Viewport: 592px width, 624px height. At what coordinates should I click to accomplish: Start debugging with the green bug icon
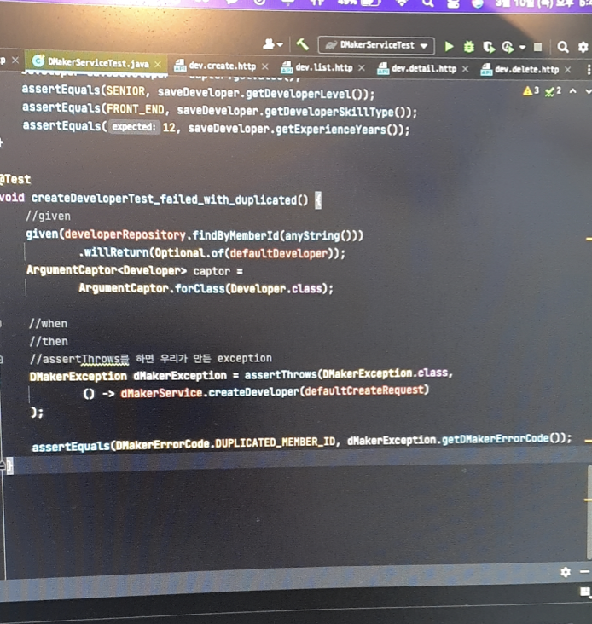(469, 47)
